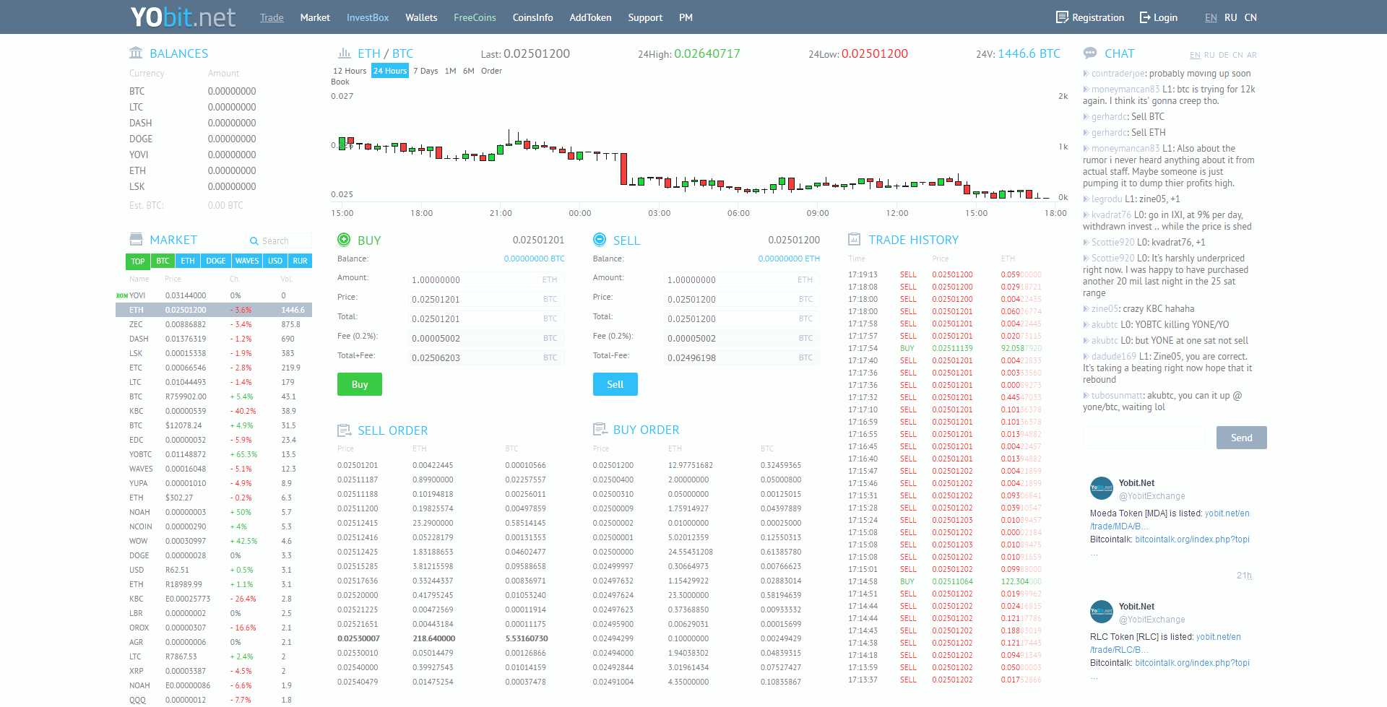
Task: Open CoinsInfo page
Action: pos(532,17)
